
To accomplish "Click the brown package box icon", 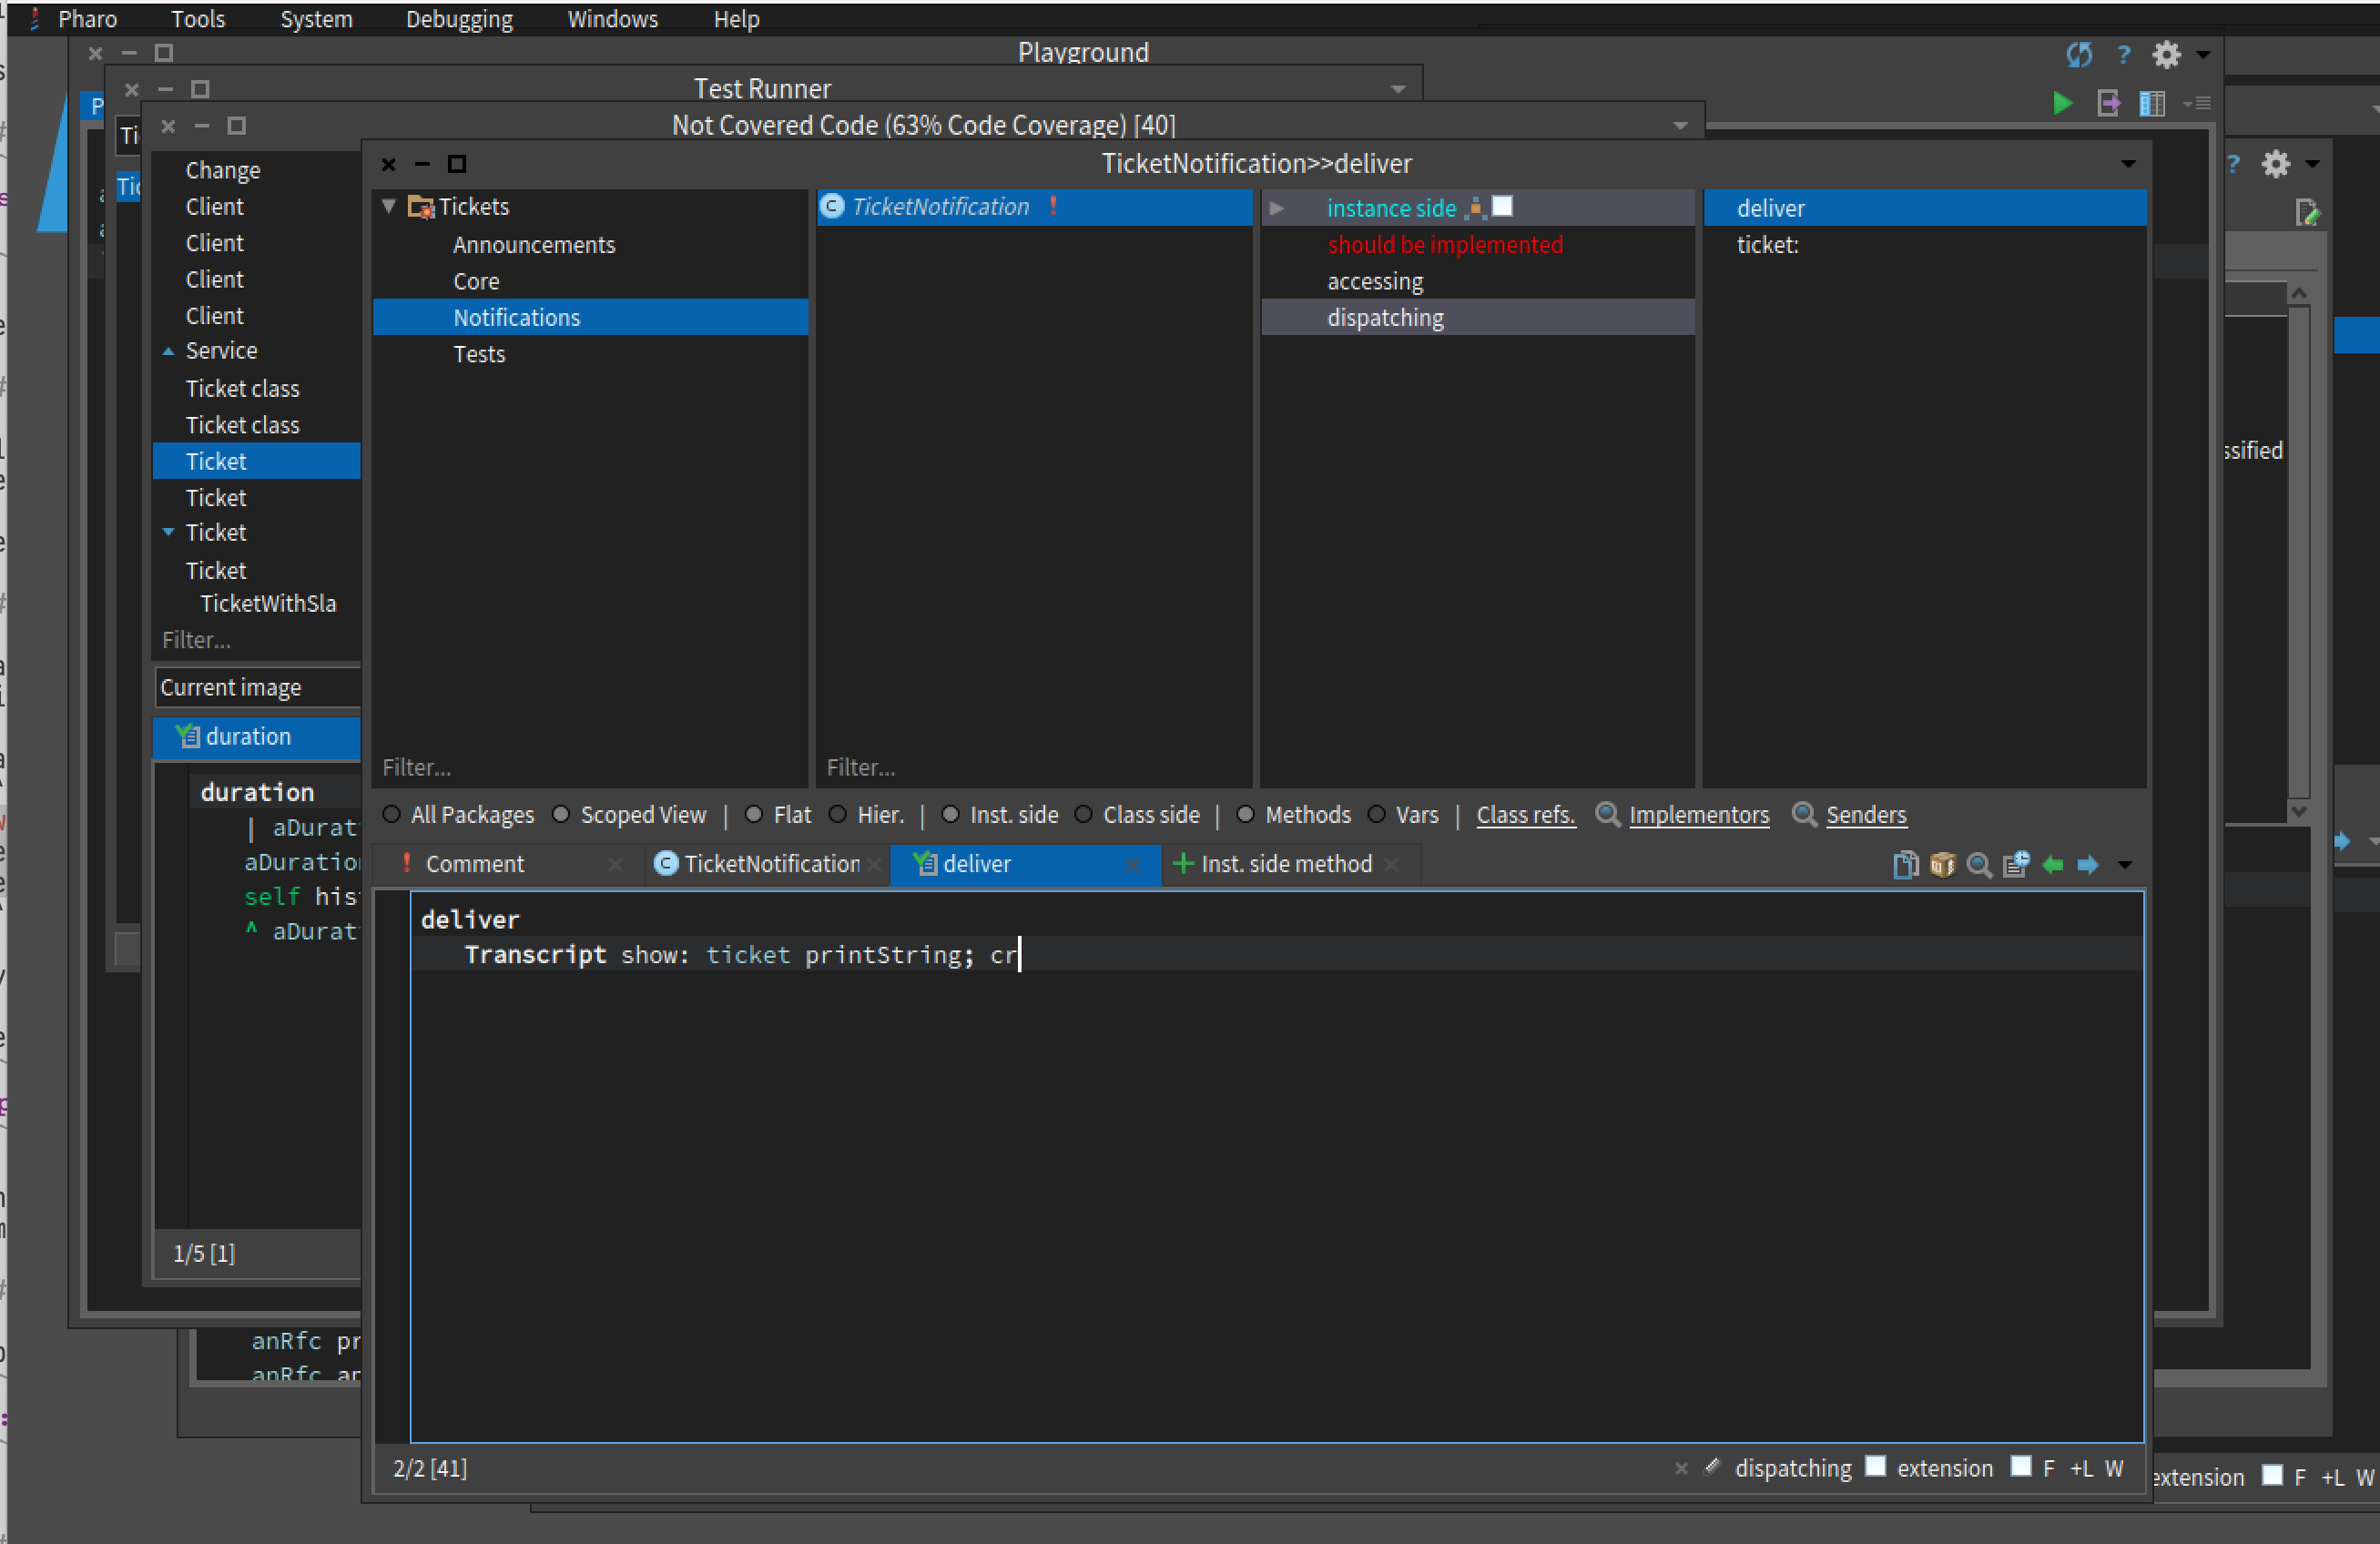I will [x=1942, y=865].
